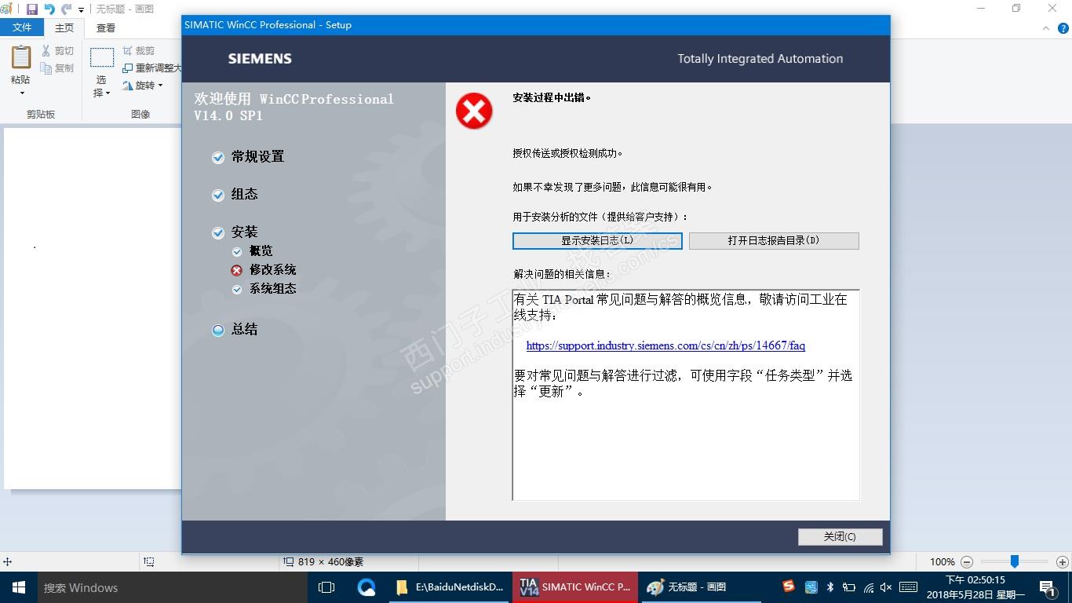Click the 安装 step check icon

tap(218, 232)
